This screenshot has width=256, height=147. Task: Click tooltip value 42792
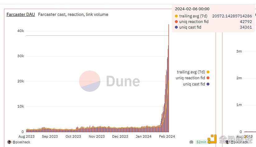pyautogui.click(x=246, y=21)
